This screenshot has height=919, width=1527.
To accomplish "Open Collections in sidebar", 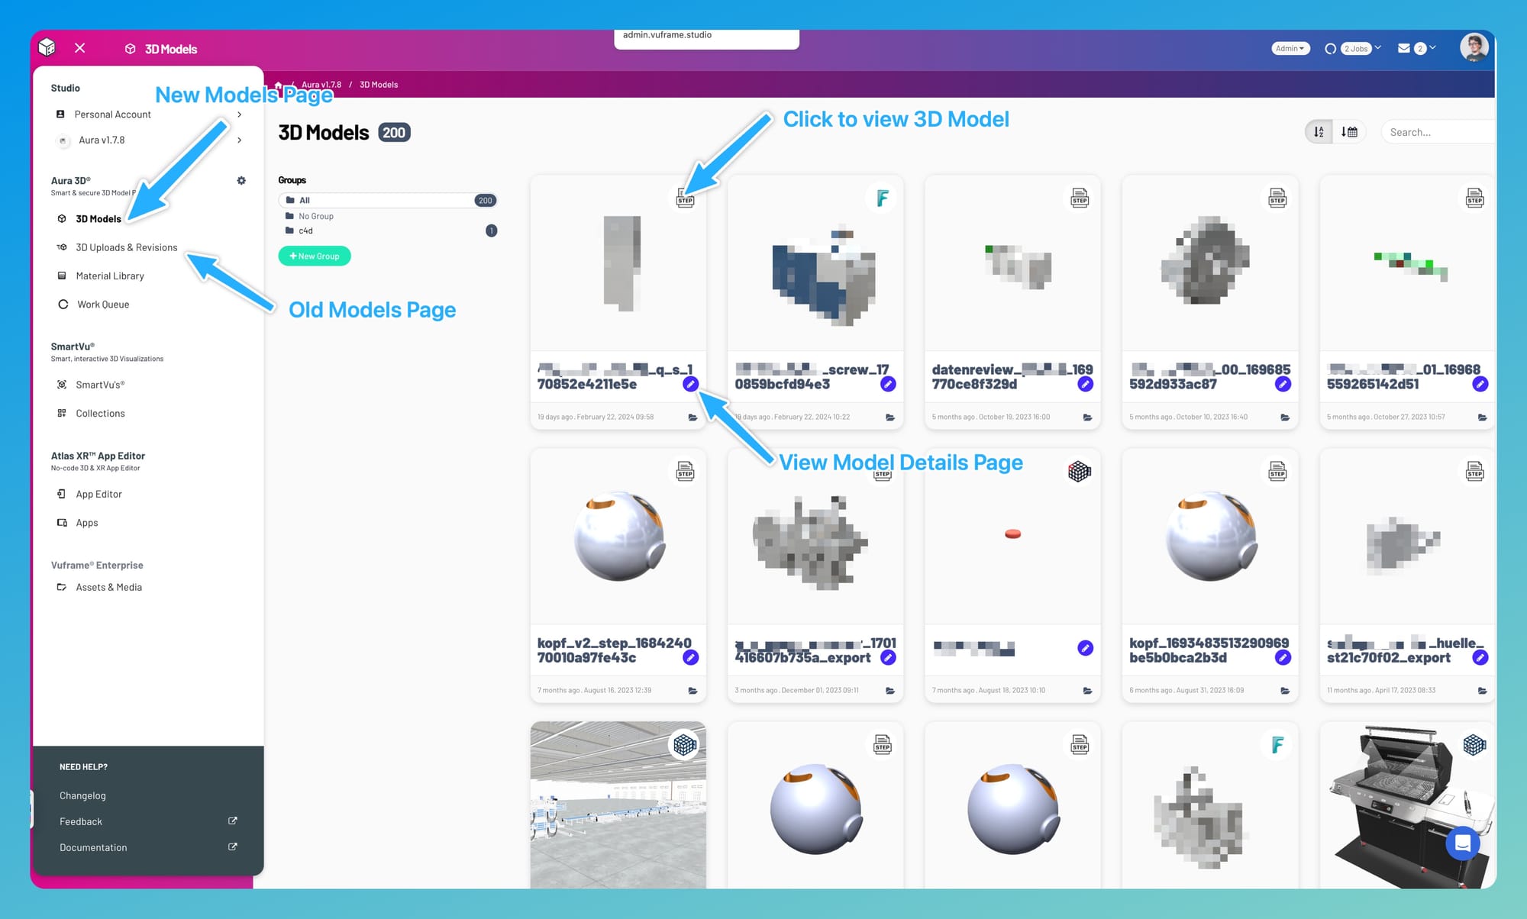I will pos(100,414).
